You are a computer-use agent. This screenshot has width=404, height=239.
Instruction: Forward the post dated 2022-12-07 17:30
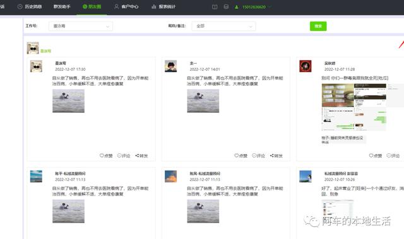pos(141,156)
